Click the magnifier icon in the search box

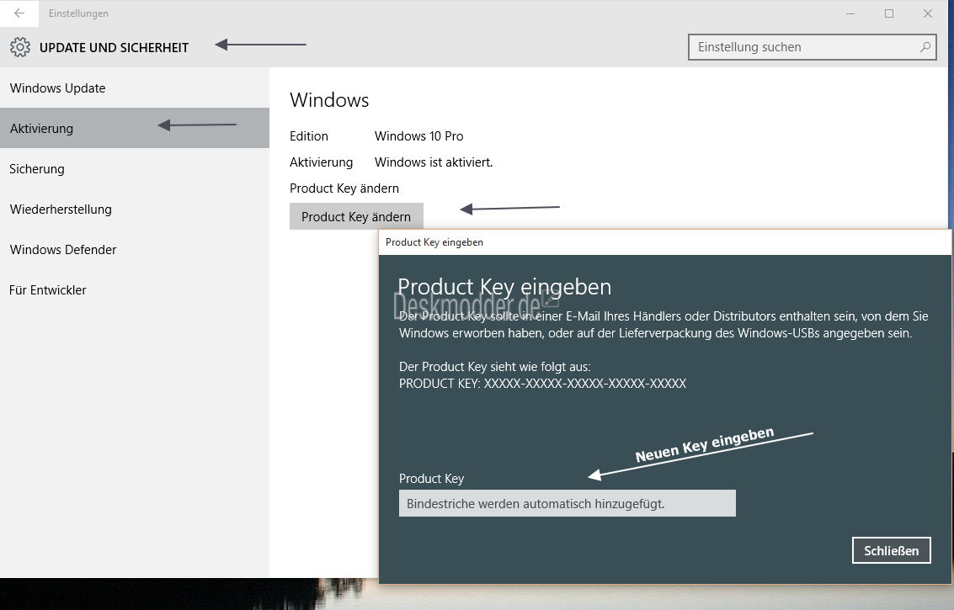(x=925, y=47)
